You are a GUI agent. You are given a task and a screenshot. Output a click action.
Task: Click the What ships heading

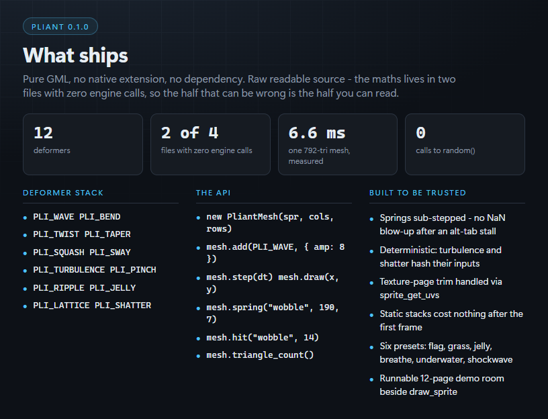[x=75, y=55]
